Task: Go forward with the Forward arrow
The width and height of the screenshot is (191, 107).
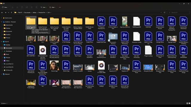Action: [5, 12]
